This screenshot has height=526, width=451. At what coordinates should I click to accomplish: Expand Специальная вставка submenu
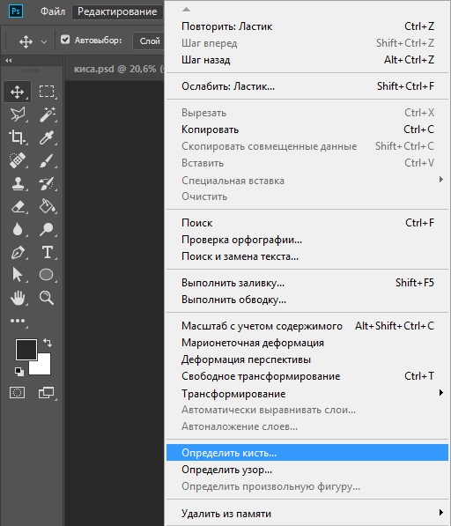coord(307,180)
